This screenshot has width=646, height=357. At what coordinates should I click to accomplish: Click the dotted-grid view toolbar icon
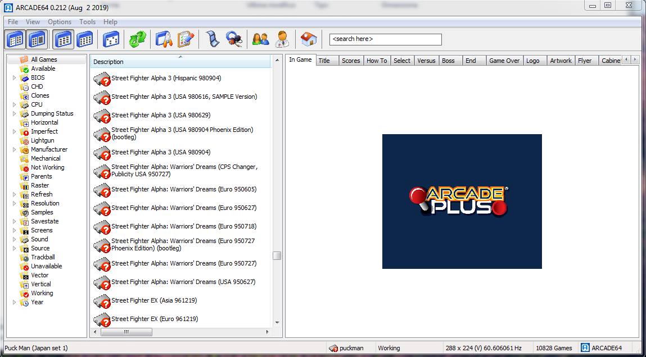click(111, 39)
